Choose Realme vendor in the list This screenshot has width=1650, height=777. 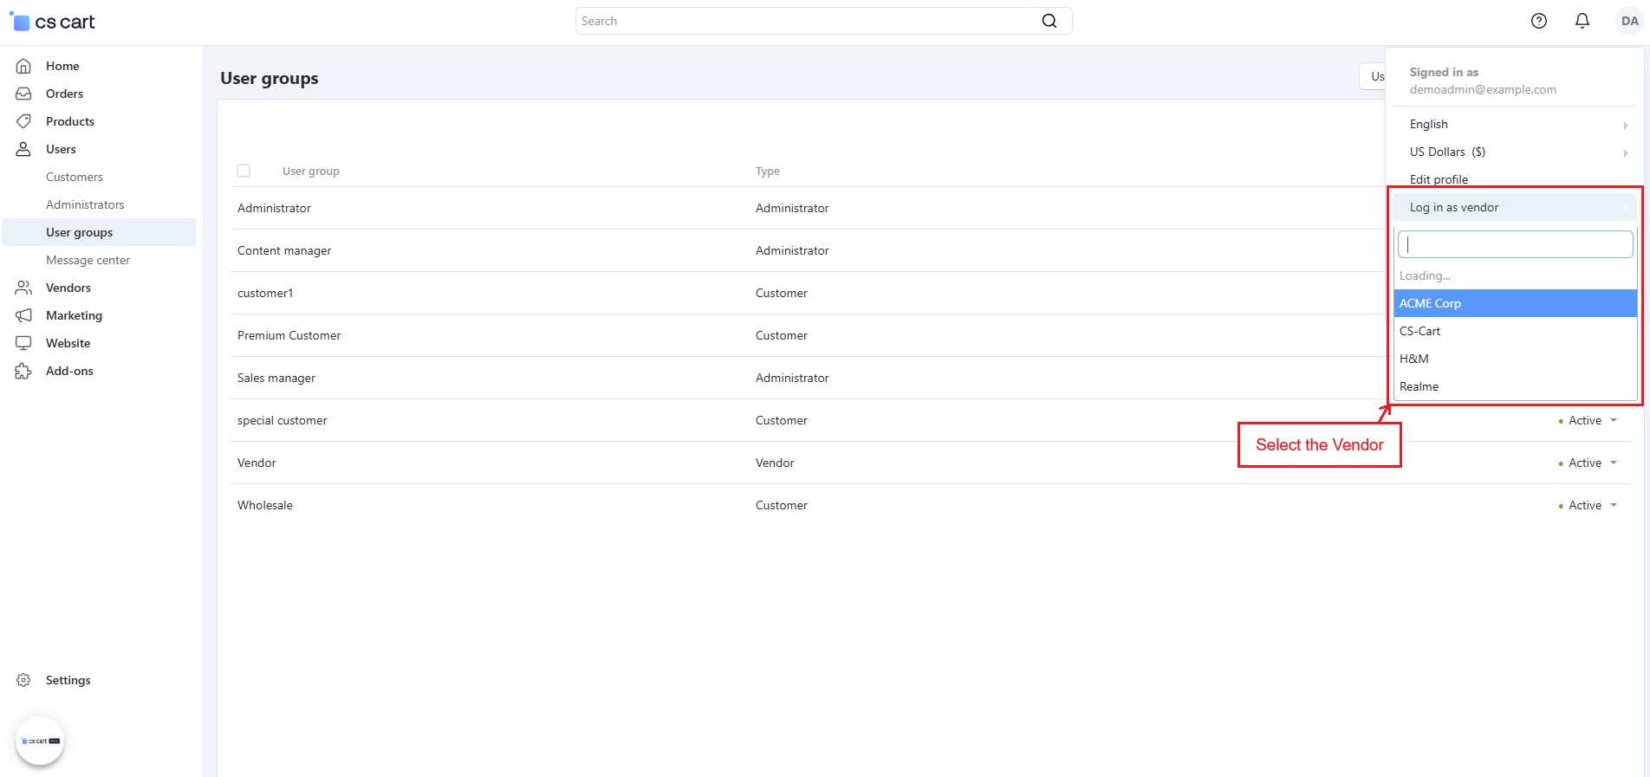(1419, 386)
